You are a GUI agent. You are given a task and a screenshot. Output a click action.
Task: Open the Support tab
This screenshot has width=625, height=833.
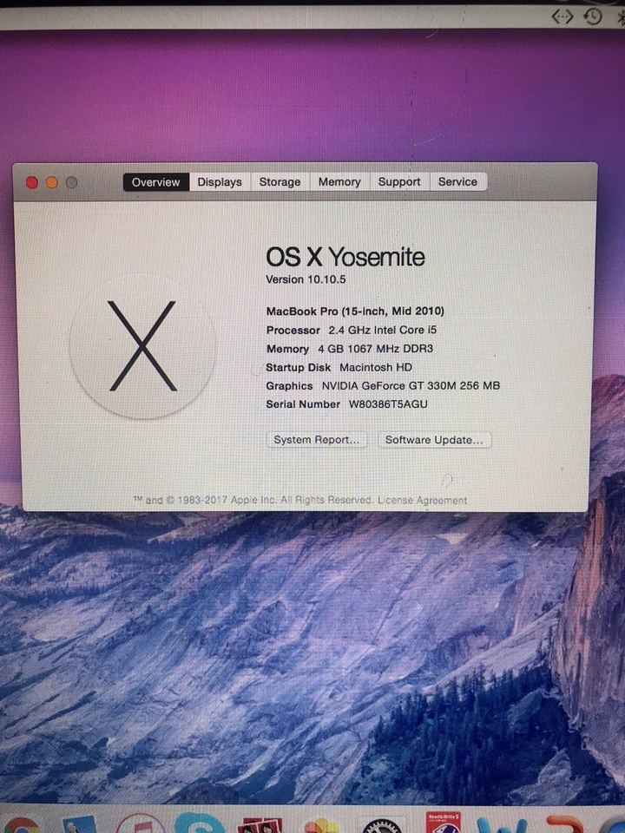tap(399, 181)
